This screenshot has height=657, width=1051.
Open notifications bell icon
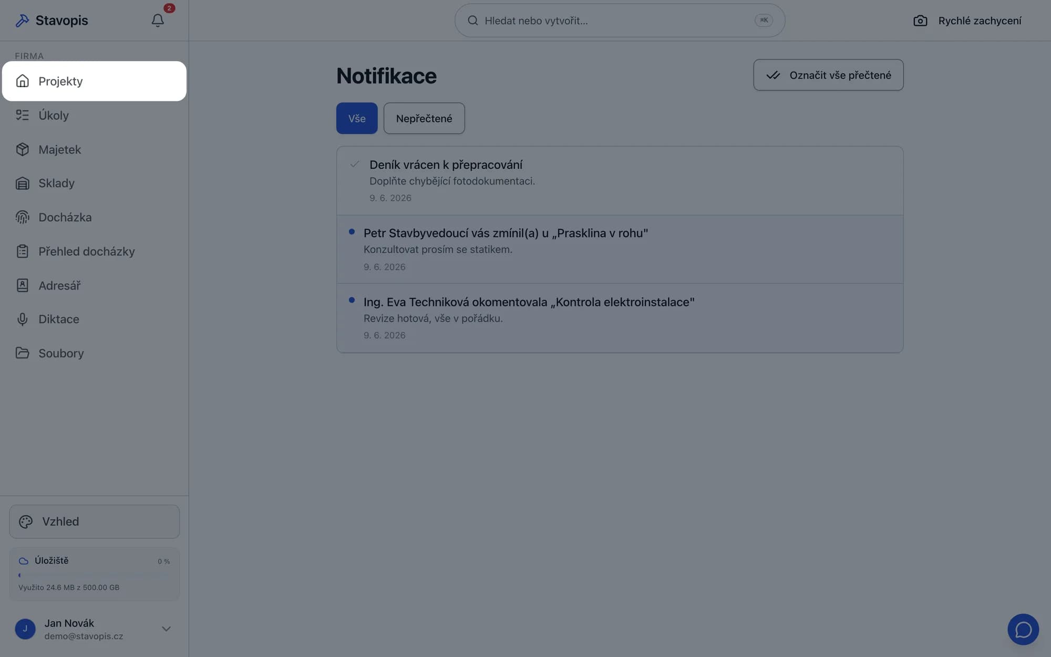click(158, 20)
